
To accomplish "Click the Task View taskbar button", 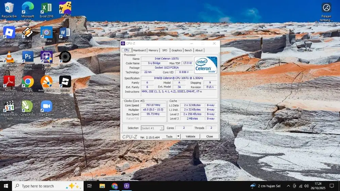I will (x=89, y=186).
